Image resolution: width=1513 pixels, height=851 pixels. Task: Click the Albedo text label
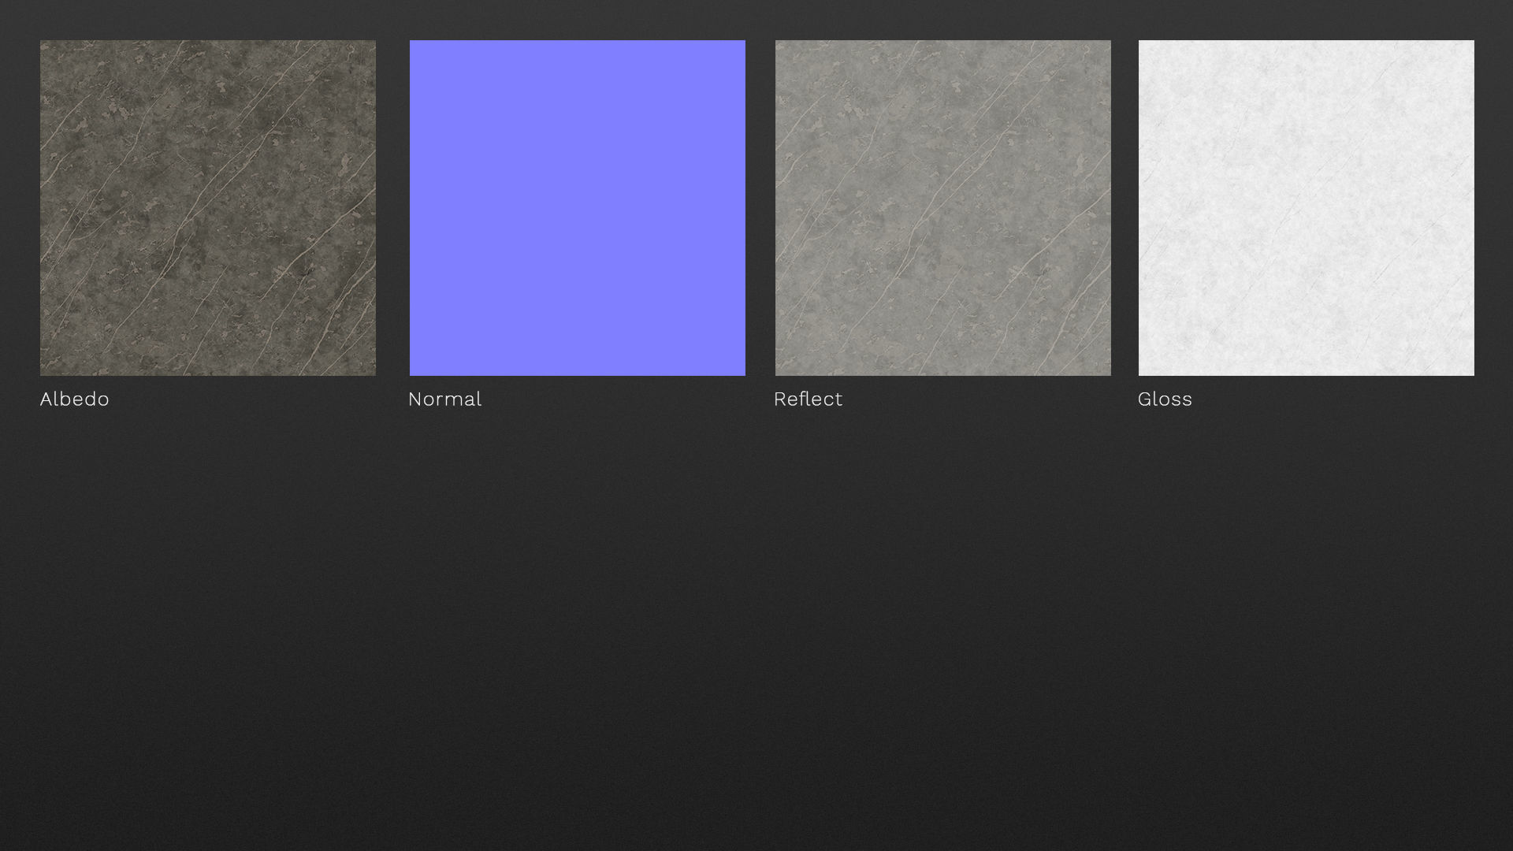click(x=75, y=399)
